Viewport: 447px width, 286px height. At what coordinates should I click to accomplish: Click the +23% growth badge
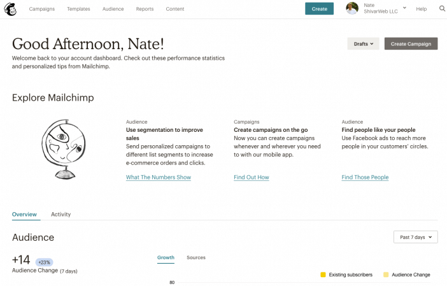click(44, 262)
